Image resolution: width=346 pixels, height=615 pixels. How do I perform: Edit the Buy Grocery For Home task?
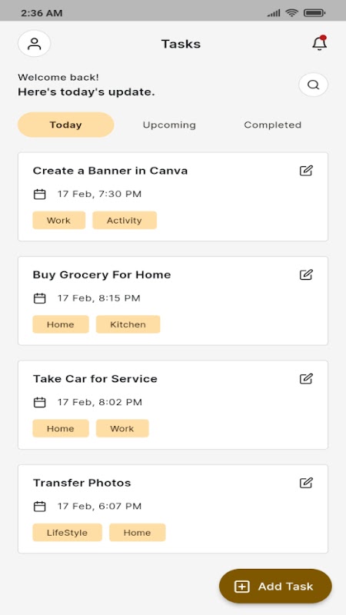(x=306, y=274)
